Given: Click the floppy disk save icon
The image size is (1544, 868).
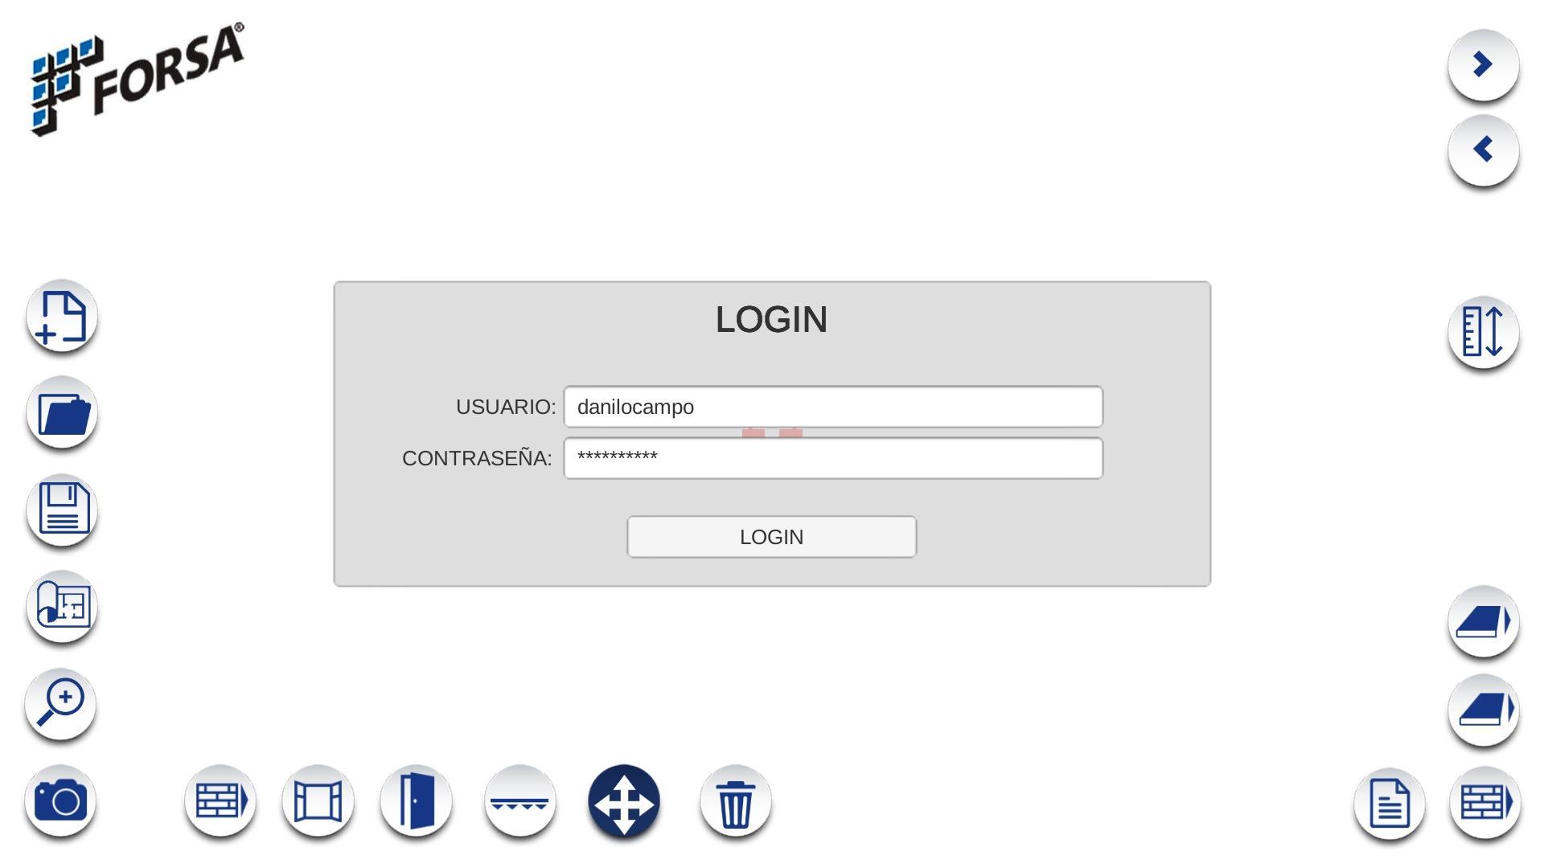Looking at the screenshot, I should (x=62, y=510).
